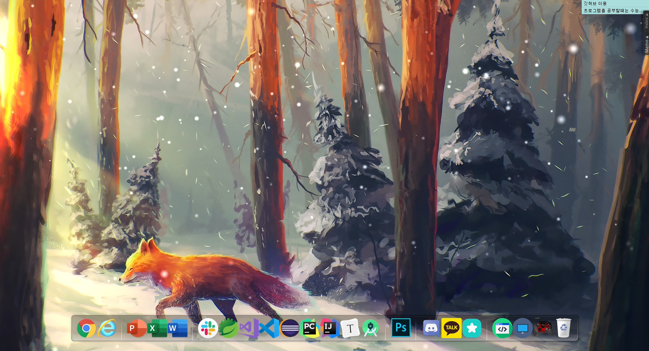Open the Memo side tab
This screenshot has height=351, width=649.
[x=646, y=44]
